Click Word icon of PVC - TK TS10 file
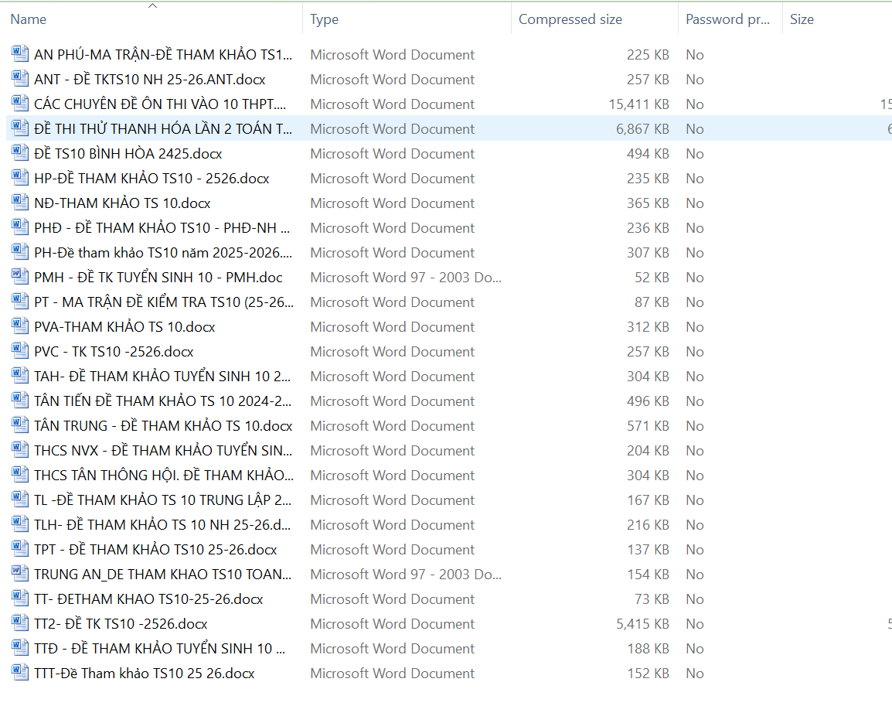This screenshot has height=706, width=892. [x=20, y=351]
